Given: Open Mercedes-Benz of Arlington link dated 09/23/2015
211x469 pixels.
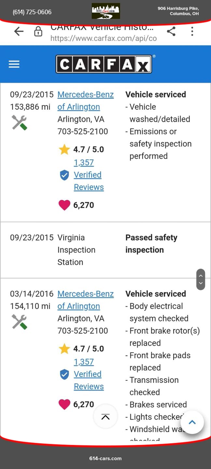Looking at the screenshot, I should (85, 101).
